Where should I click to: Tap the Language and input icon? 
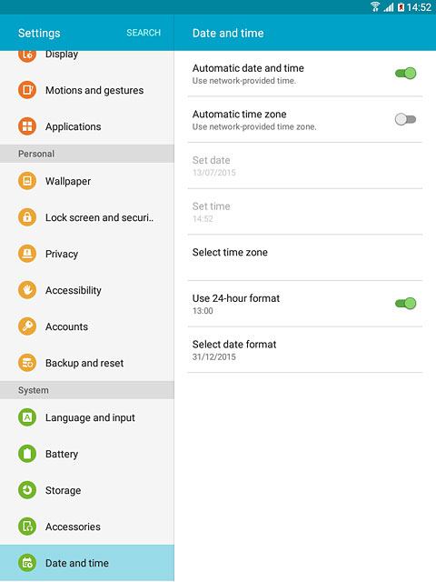point(27,417)
